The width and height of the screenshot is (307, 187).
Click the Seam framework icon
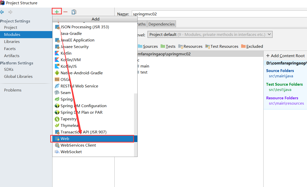57,92
